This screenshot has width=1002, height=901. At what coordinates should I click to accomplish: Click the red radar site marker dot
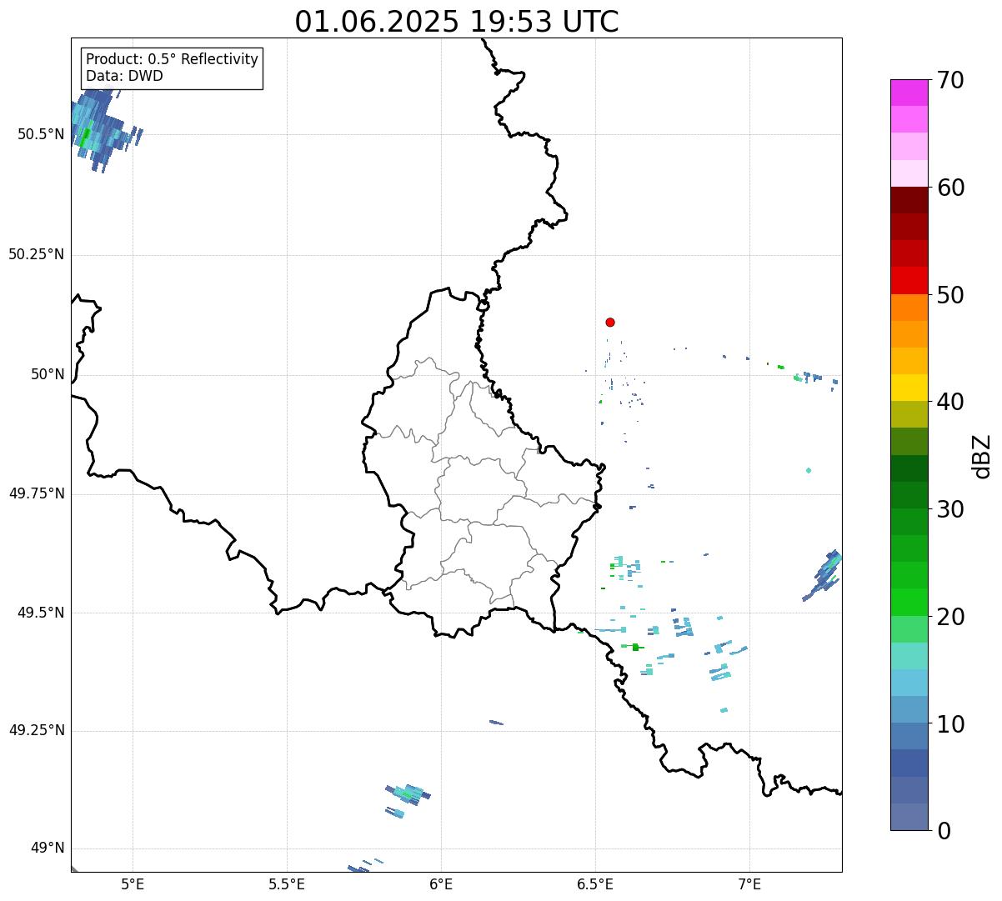coord(610,323)
